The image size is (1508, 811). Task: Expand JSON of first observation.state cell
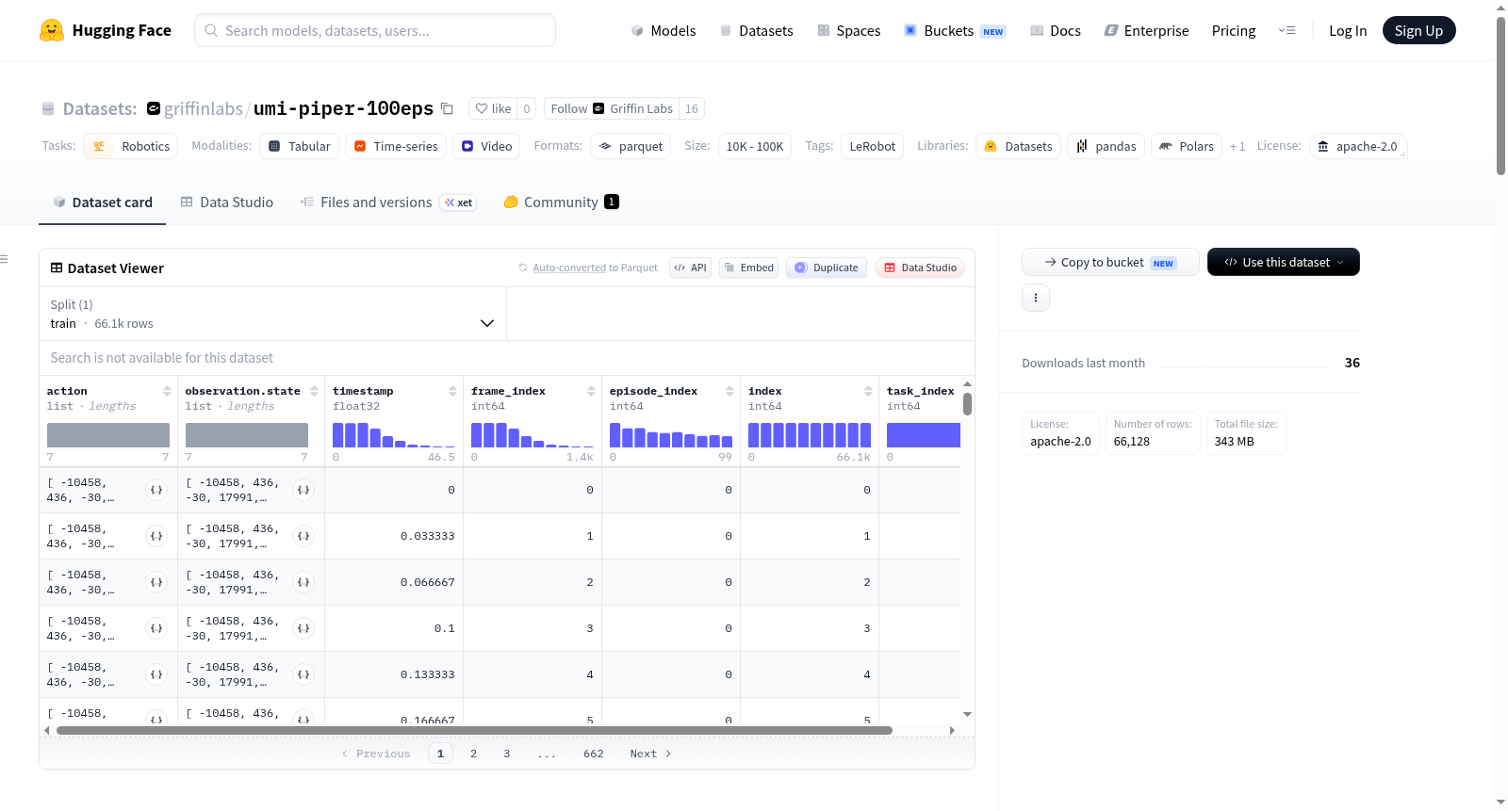tap(303, 490)
